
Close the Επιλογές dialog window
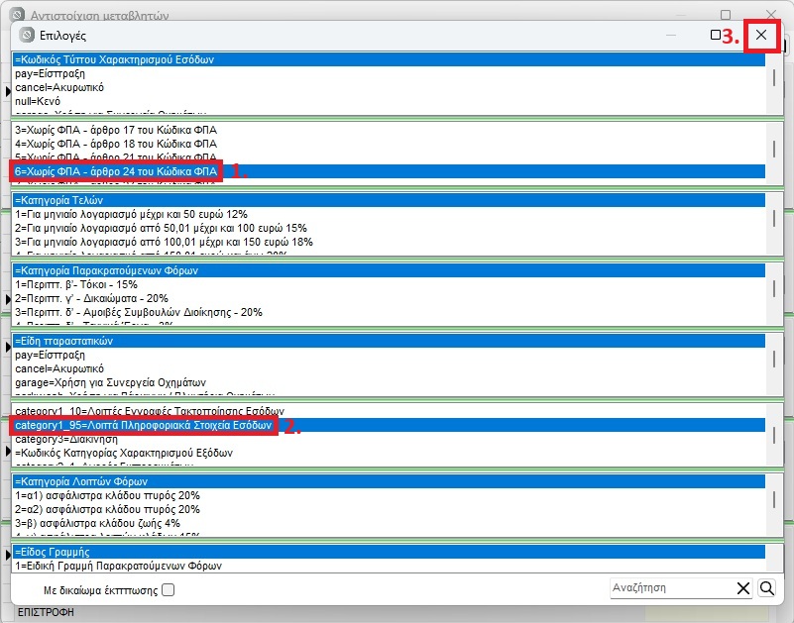(x=760, y=35)
